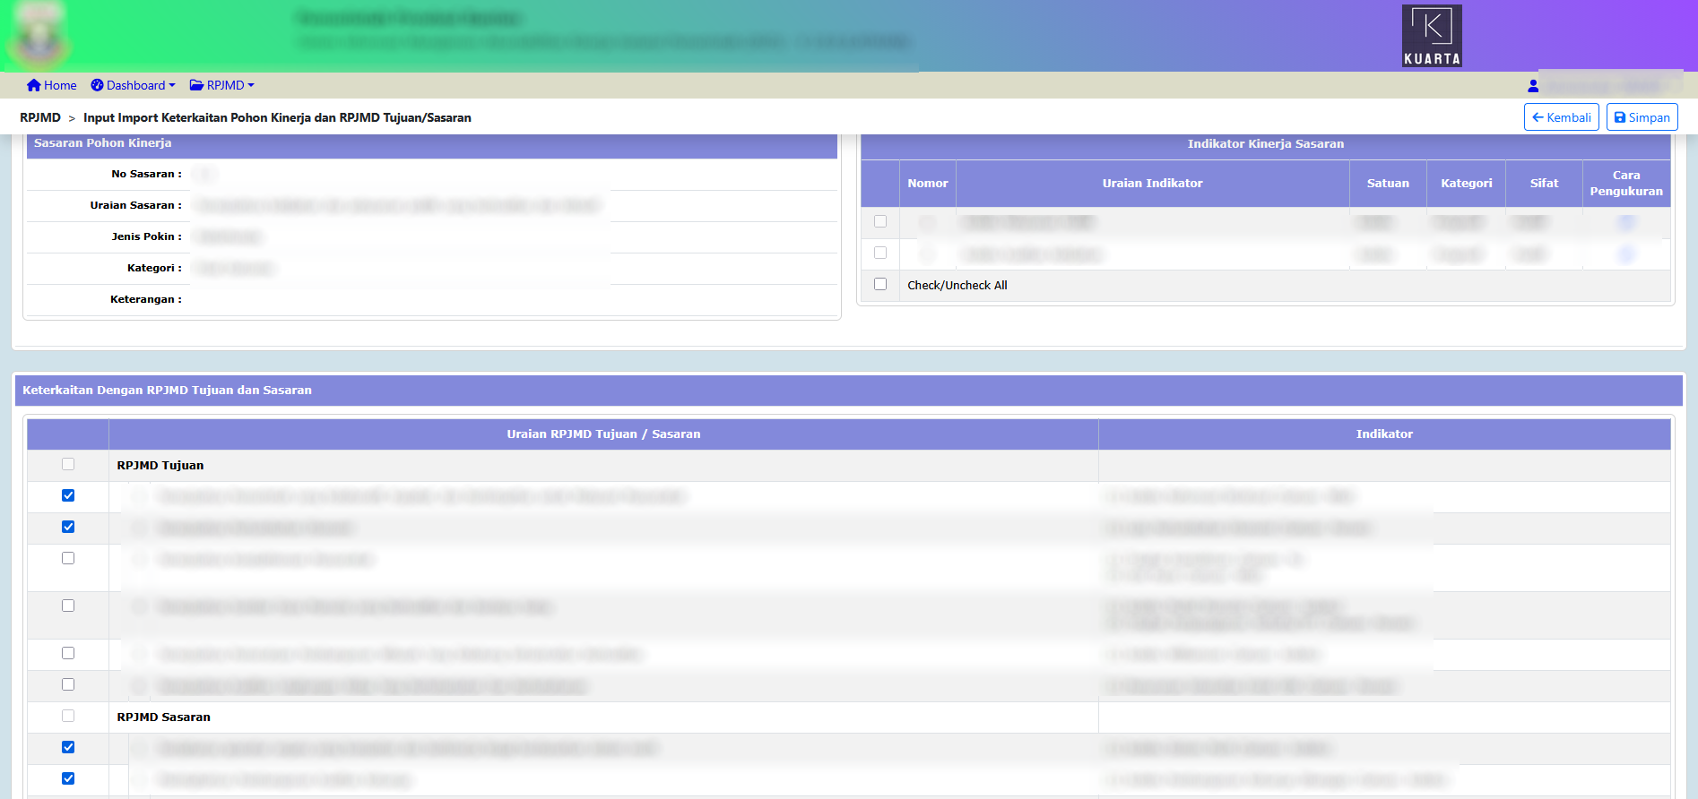Tick the RPJMD Tujuan group checkbox
This screenshot has height=799, width=1698.
[x=68, y=464]
